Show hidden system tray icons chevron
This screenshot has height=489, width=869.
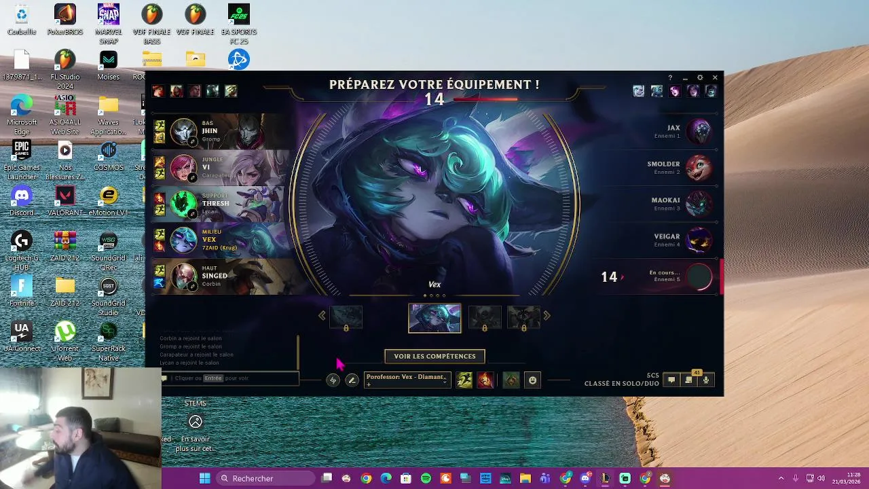(x=781, y=478)
